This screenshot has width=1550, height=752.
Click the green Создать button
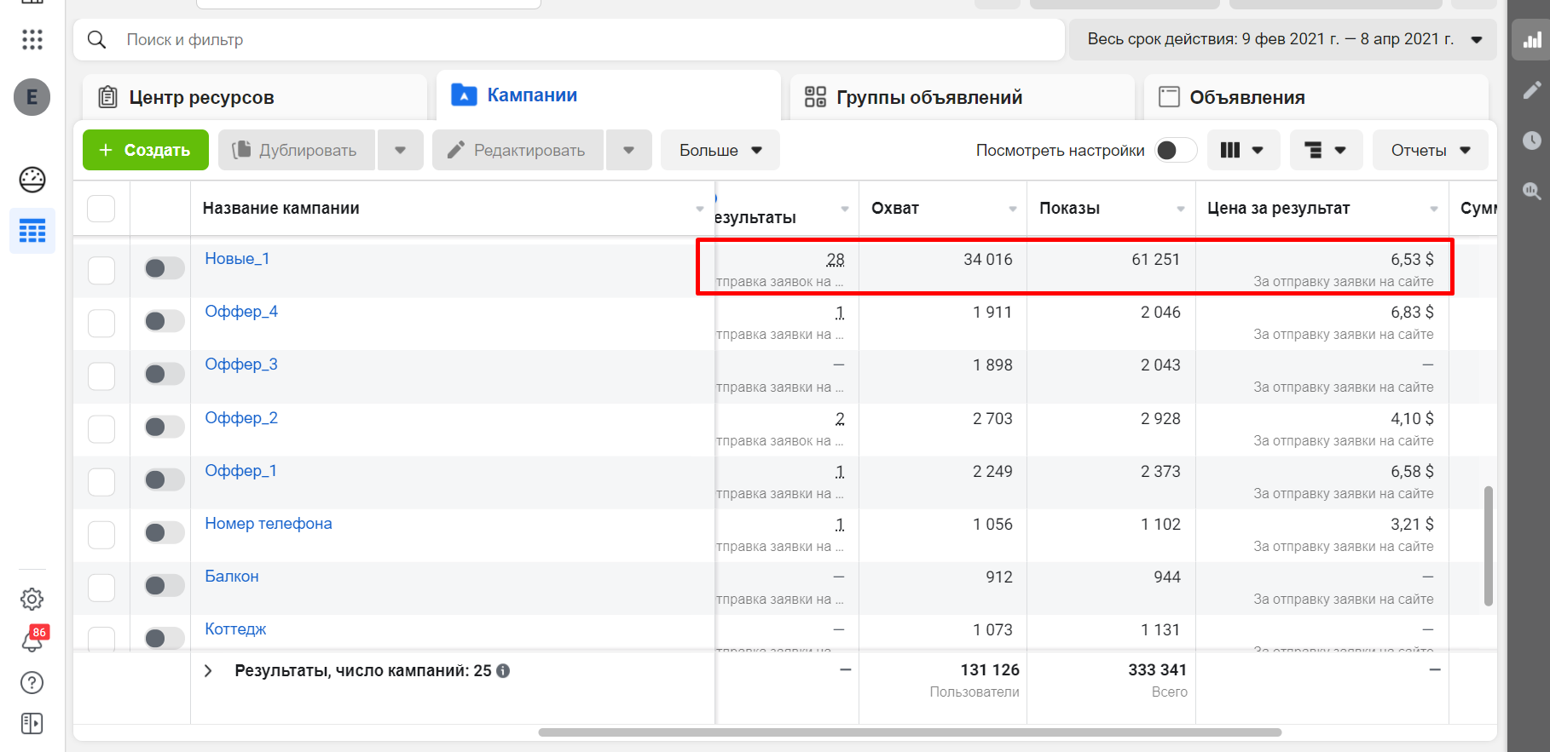(x=146, y=150)
